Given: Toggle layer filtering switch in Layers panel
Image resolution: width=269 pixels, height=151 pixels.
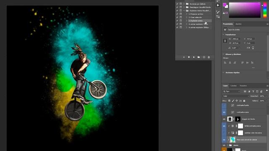Looking at the screenshot, I should [267, 91].
